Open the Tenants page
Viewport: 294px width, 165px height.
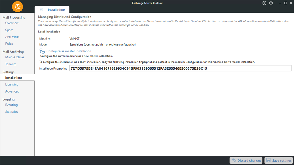(11, 64)
